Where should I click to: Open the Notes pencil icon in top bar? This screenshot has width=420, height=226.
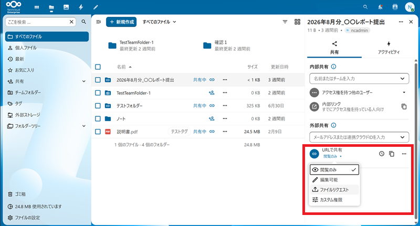96,7
